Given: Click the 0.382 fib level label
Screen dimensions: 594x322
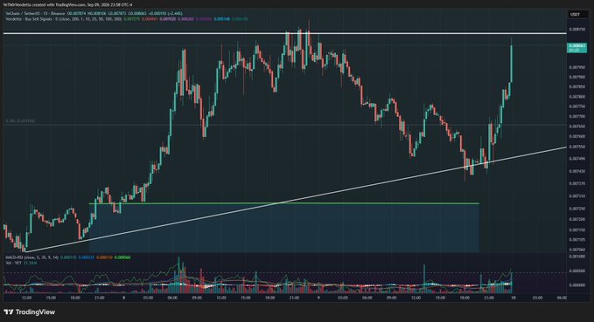Looking at the screenshot, I should coord(20,121).
